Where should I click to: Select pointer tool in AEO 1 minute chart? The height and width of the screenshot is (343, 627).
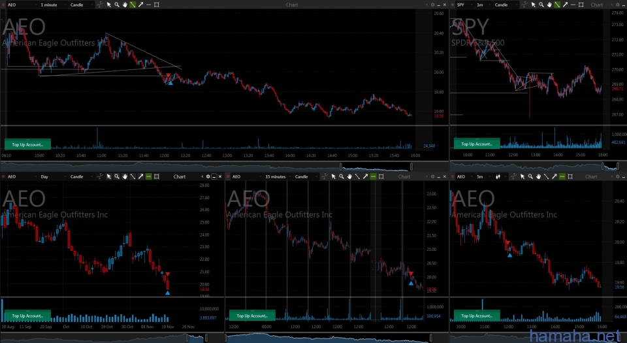(x=109, y=5)
